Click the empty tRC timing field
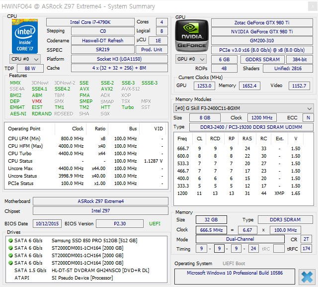This screenshot has height=287, width=318. coord(279,249)
